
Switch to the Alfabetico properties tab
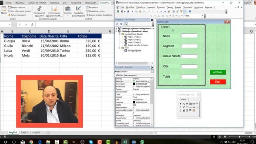120,75
